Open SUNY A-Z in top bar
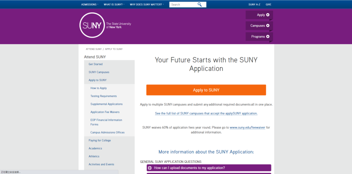 254,5
